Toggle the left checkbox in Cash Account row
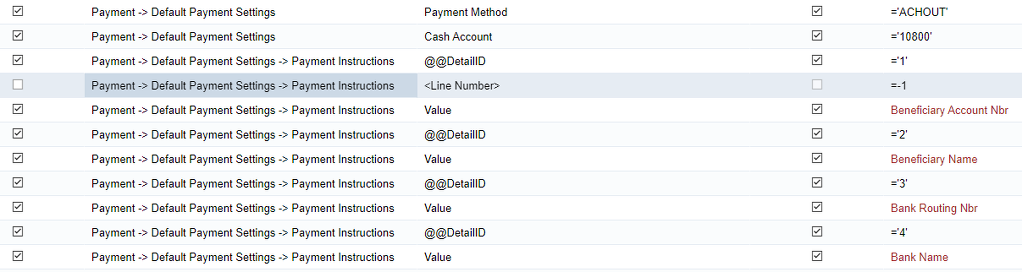The width and height of the screenshot is (1022, 272). [x=17, y=36]
